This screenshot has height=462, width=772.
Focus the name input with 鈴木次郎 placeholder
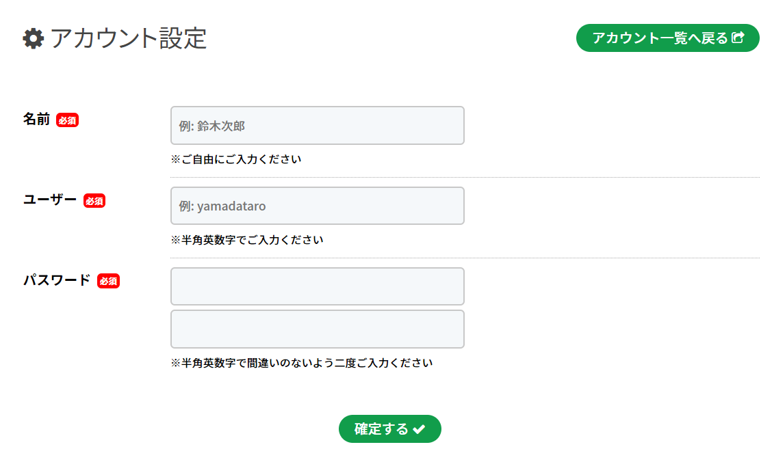click(x=317, y=126)
